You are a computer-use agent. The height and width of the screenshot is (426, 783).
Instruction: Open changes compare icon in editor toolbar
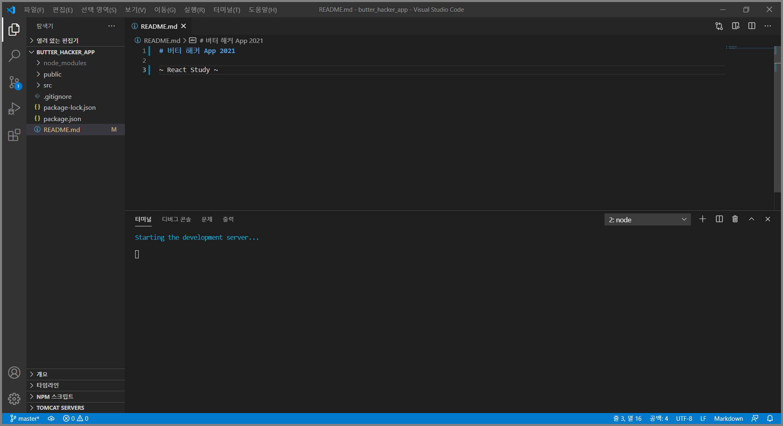coord(719,26)
